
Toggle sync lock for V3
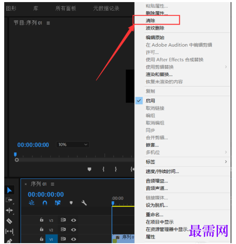(63, 220)
